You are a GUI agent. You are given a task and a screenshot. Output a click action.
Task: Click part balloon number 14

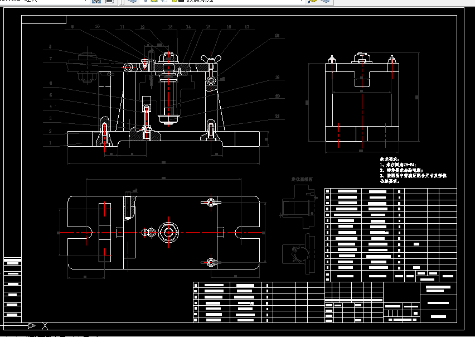tap(188, 27)
